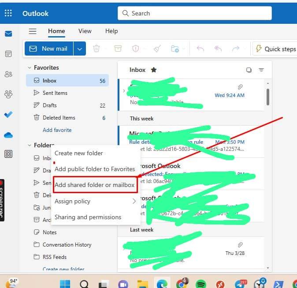Open People from the left rail
The height and width of the screenshot is (288, 297).
[8, 74]
